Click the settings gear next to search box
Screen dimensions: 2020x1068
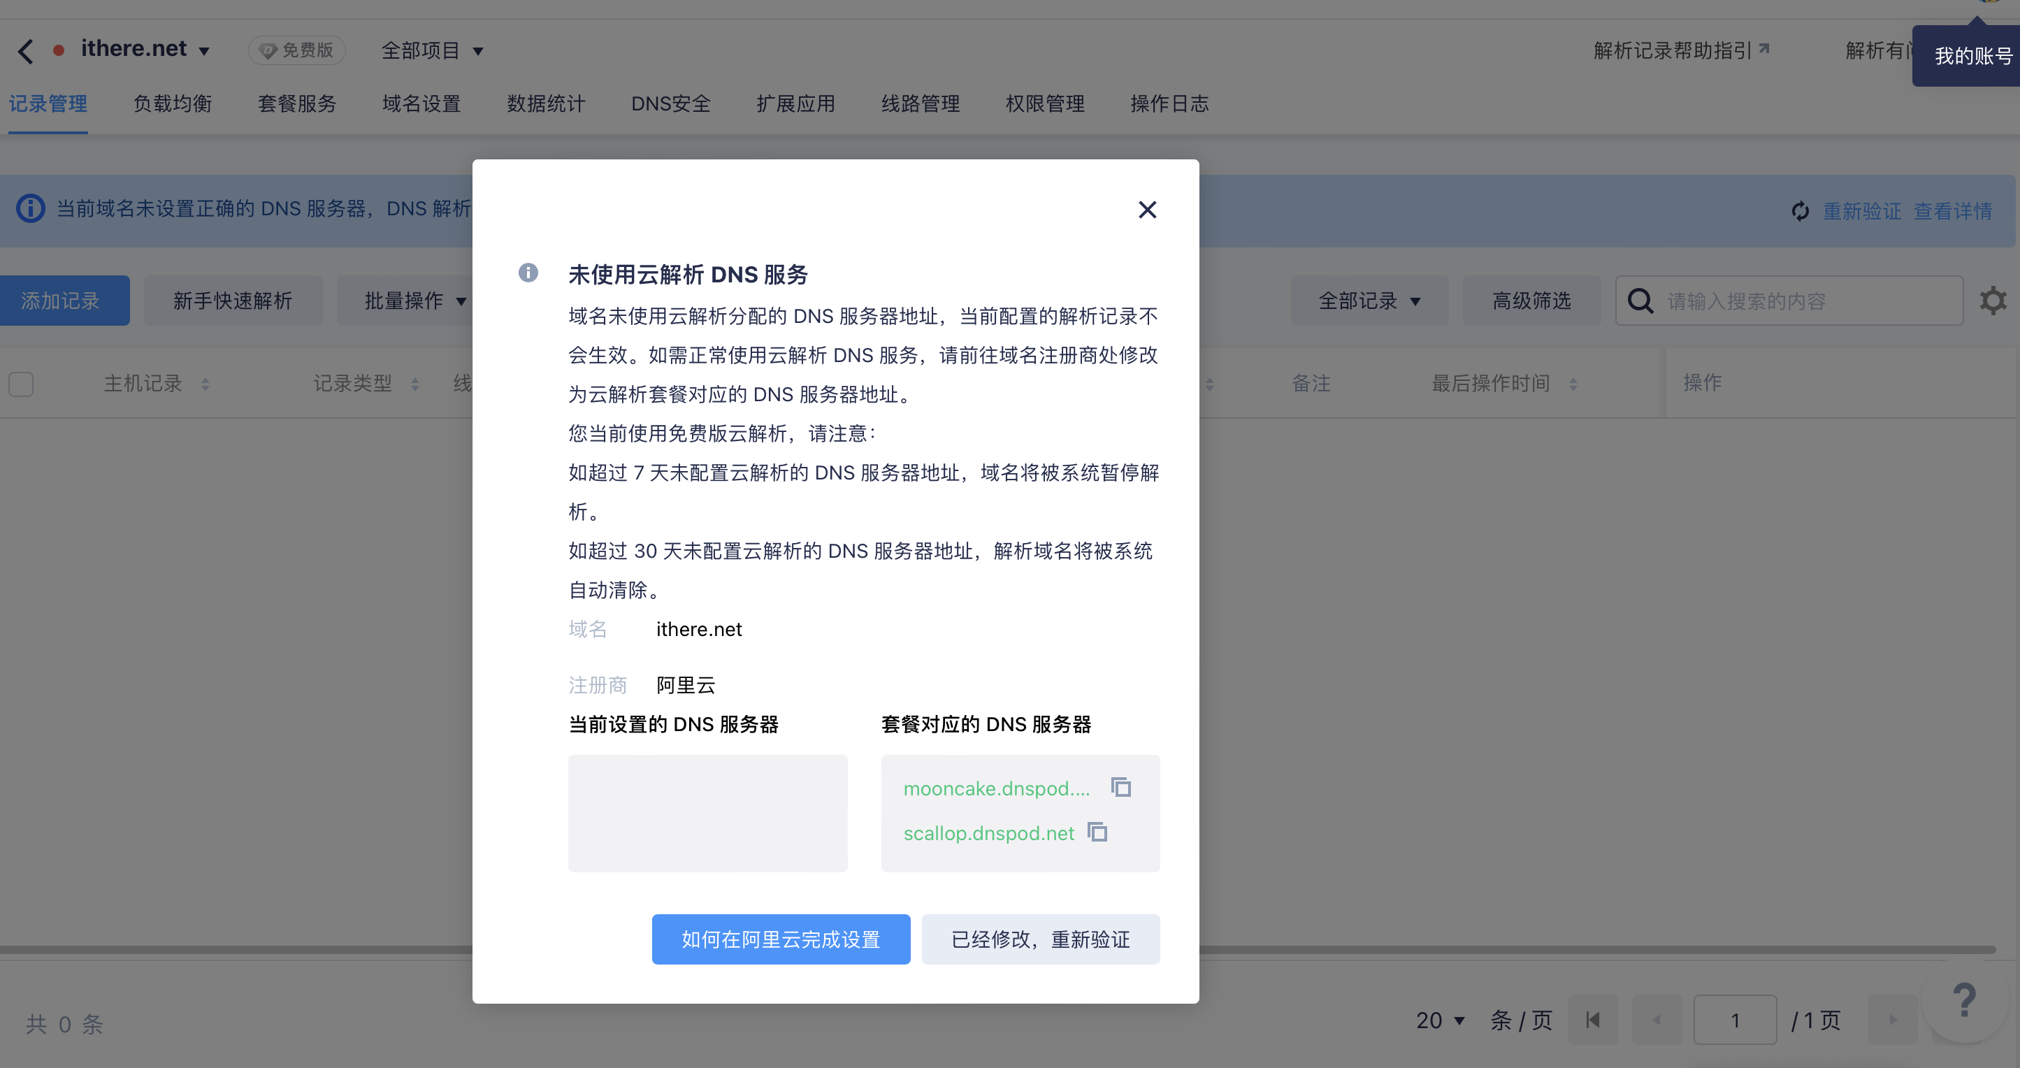[x=1993, y=301]
